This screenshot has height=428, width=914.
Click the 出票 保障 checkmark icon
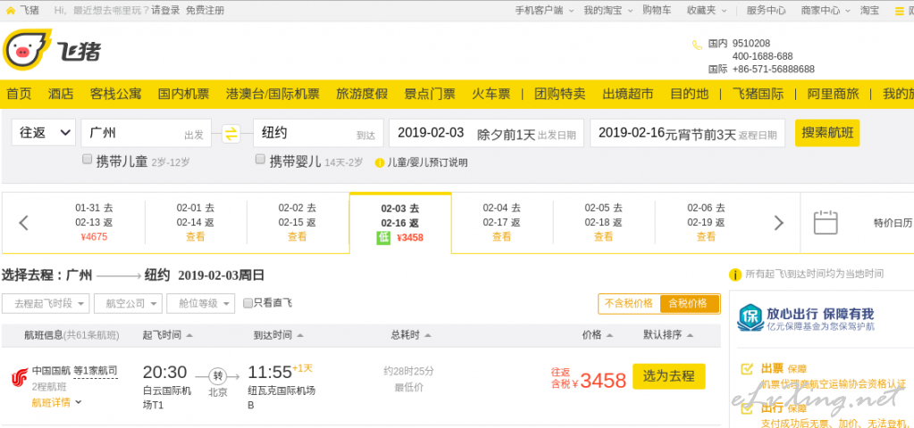(x=746, y=368)
